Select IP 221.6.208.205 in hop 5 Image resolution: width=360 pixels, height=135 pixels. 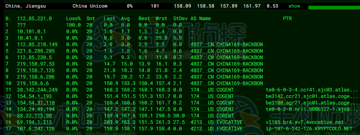36,51
